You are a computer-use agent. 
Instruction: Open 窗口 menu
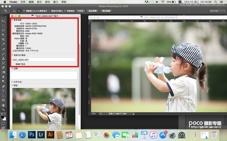(x=56, y=2)
